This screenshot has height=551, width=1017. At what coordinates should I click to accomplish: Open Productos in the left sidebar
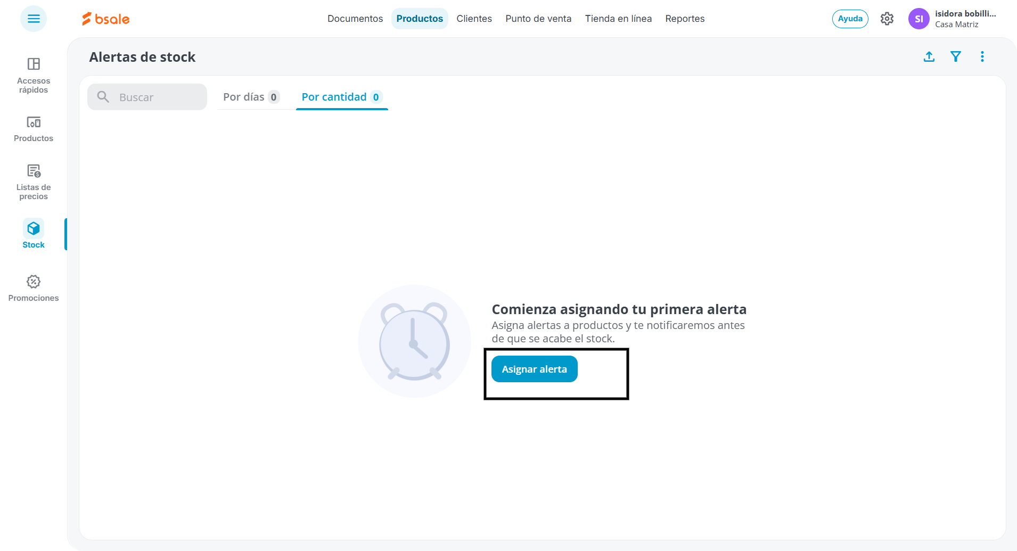[34, 129]
